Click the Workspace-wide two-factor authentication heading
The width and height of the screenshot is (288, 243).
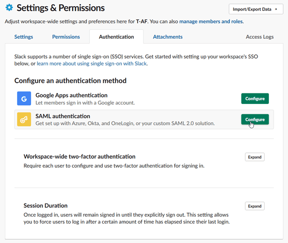(x=79, y=156)
